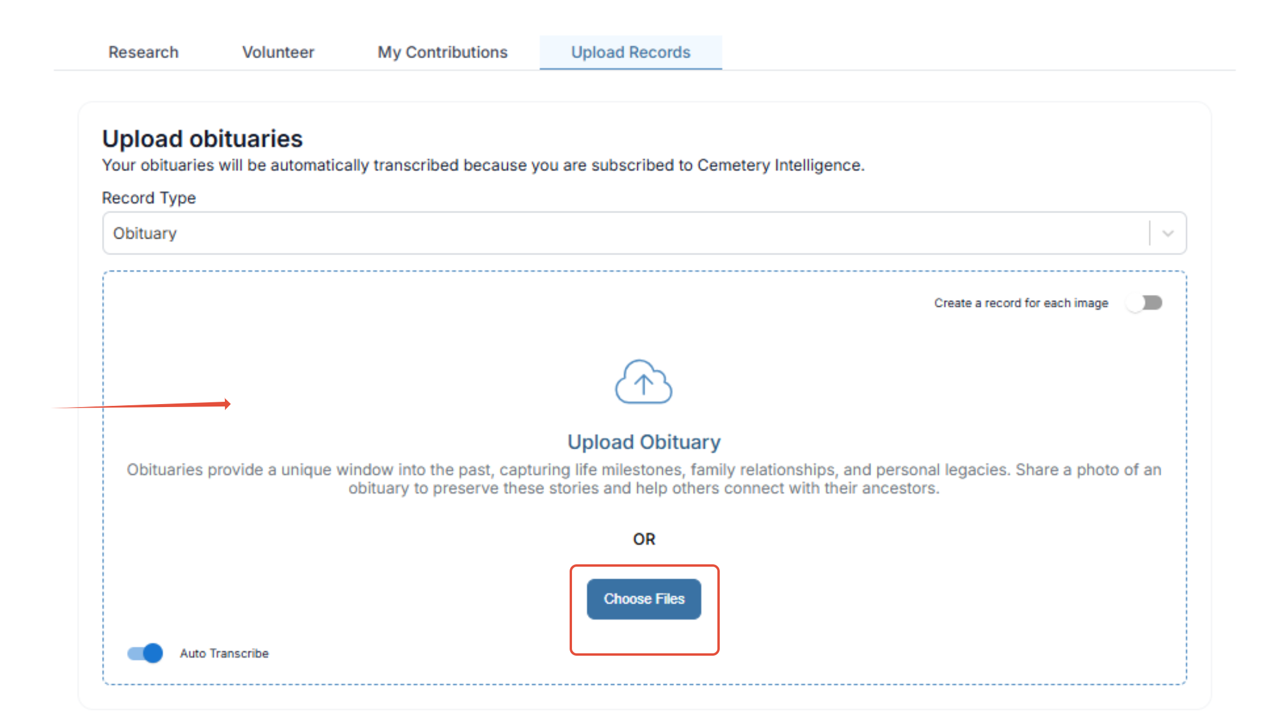Click the OR separator text
This screenshot has height=718, width=1287.
click(x=644, y=539)
